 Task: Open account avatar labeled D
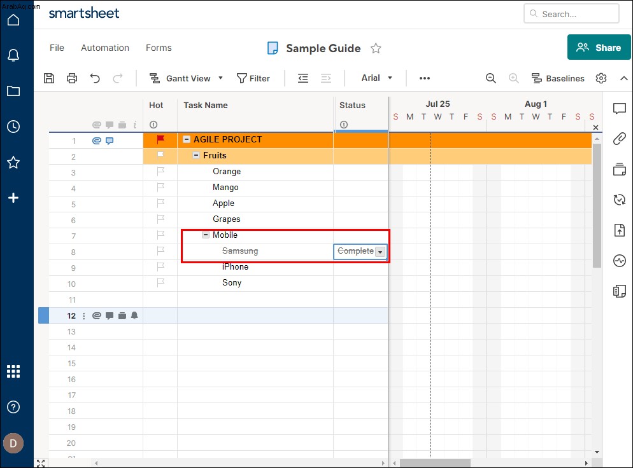point(13,443)
